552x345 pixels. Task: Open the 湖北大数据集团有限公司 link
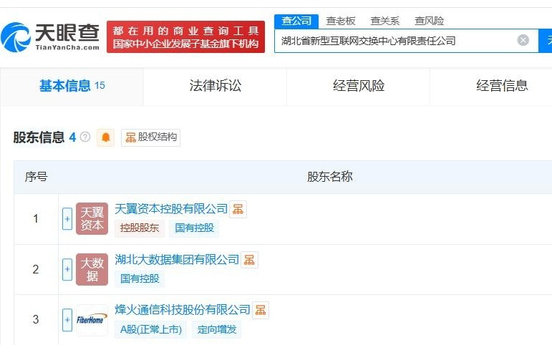(177, 259)
